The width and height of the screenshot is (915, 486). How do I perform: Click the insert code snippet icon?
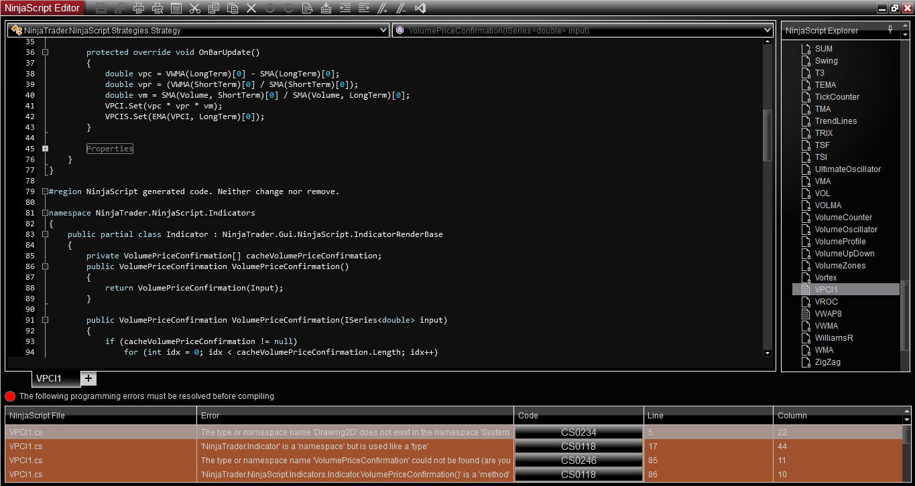[x=326, y=8]
